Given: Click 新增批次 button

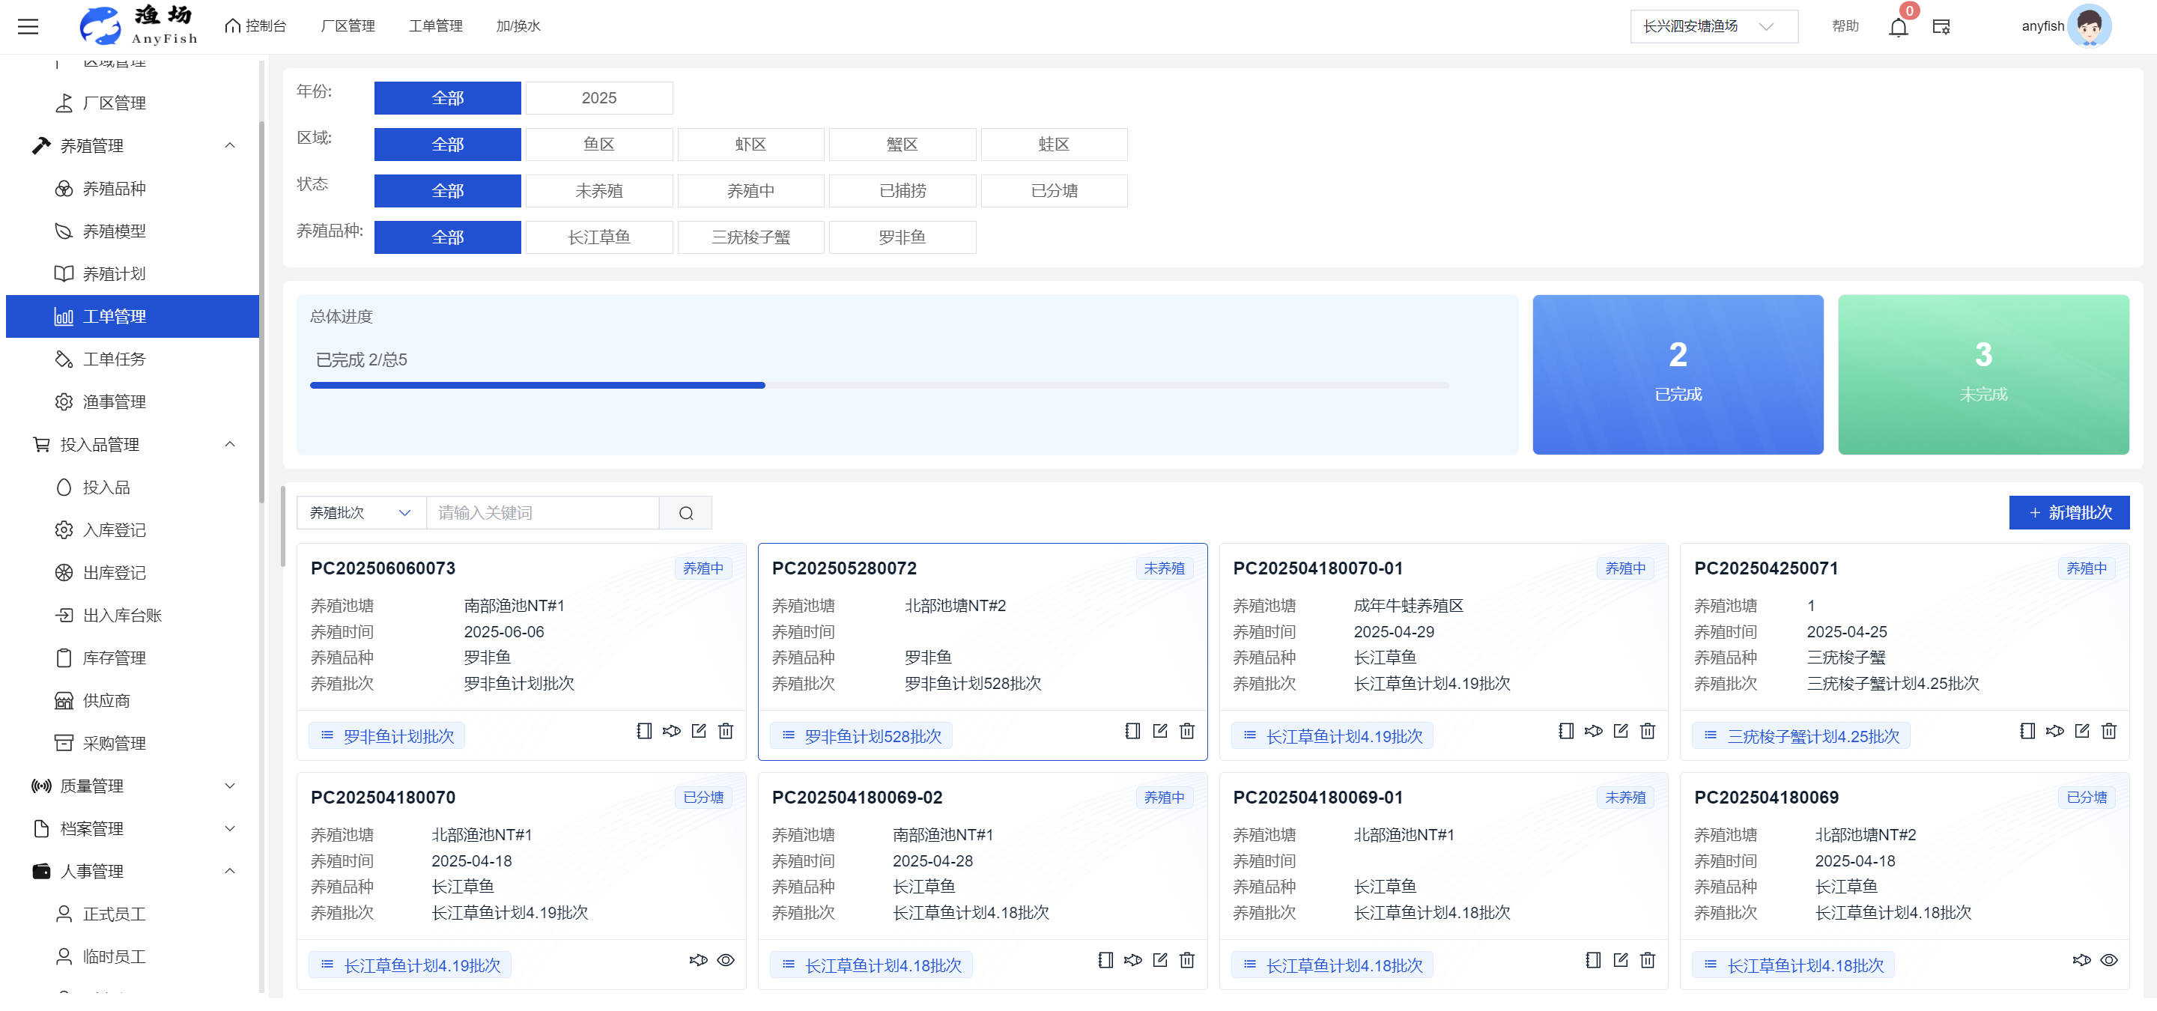Looking at the screenshot, I should click(x=2068, y=512).
